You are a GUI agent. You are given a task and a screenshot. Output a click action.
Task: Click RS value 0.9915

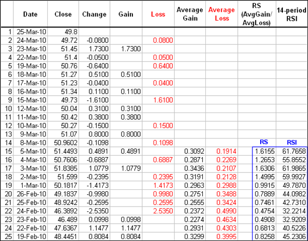[x=265, y=185]
